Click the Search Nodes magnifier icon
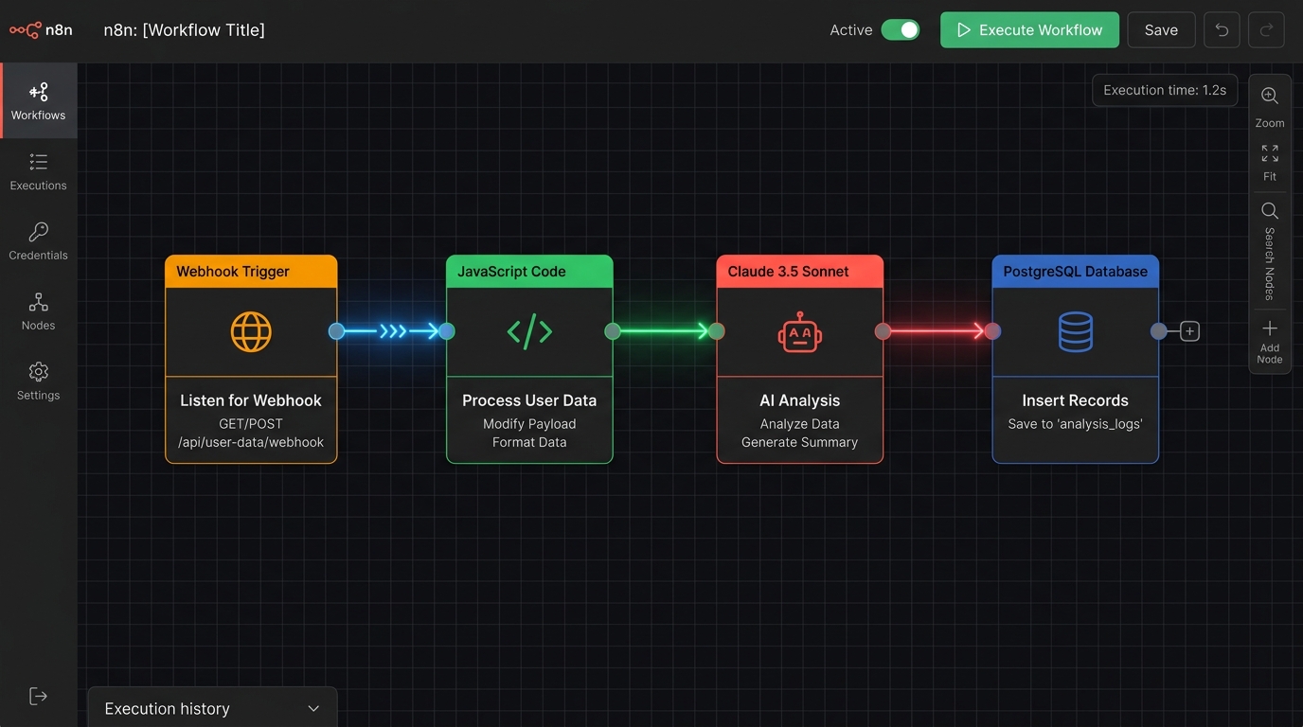The image size is (1303, 727). pos(1270,211)
